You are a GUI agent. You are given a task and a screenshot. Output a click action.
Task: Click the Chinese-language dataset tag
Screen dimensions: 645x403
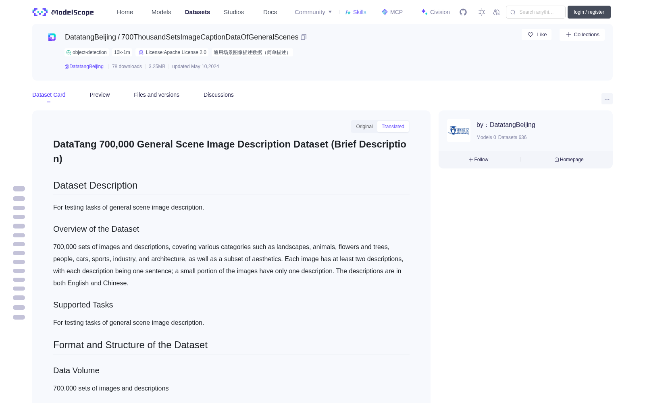tap(252, 52)
